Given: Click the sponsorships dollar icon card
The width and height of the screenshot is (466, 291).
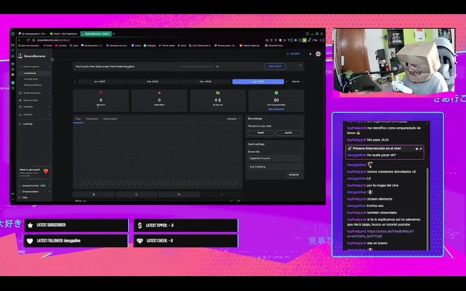Looking at the screenshot, I should click(x=276, y=100).
